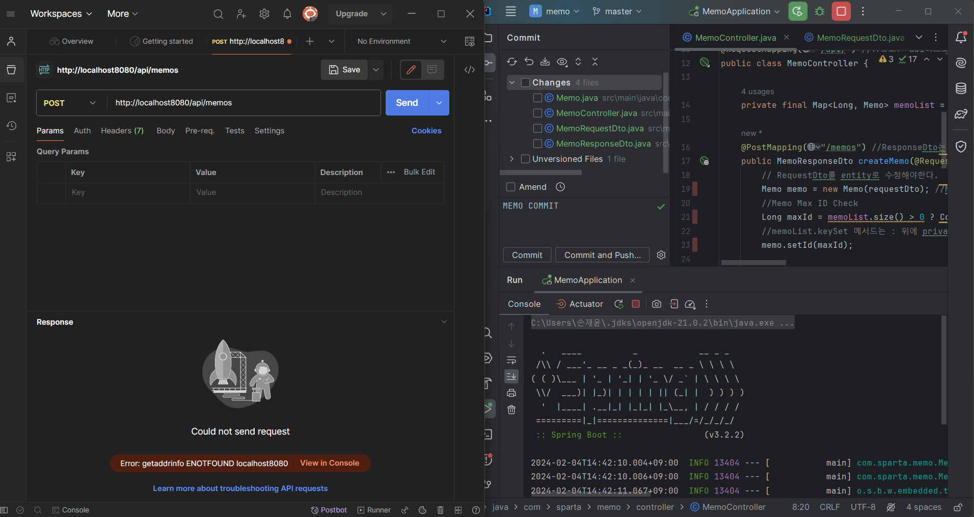This screenshot has height=517, width=974.
Task: Click Commit options gear icon
Action: 661,255
